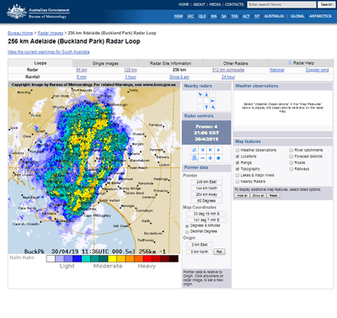The width and height of the screenshot is (337, 318).
Task: Stop the radar loop animation
Action: coord(218,158)
